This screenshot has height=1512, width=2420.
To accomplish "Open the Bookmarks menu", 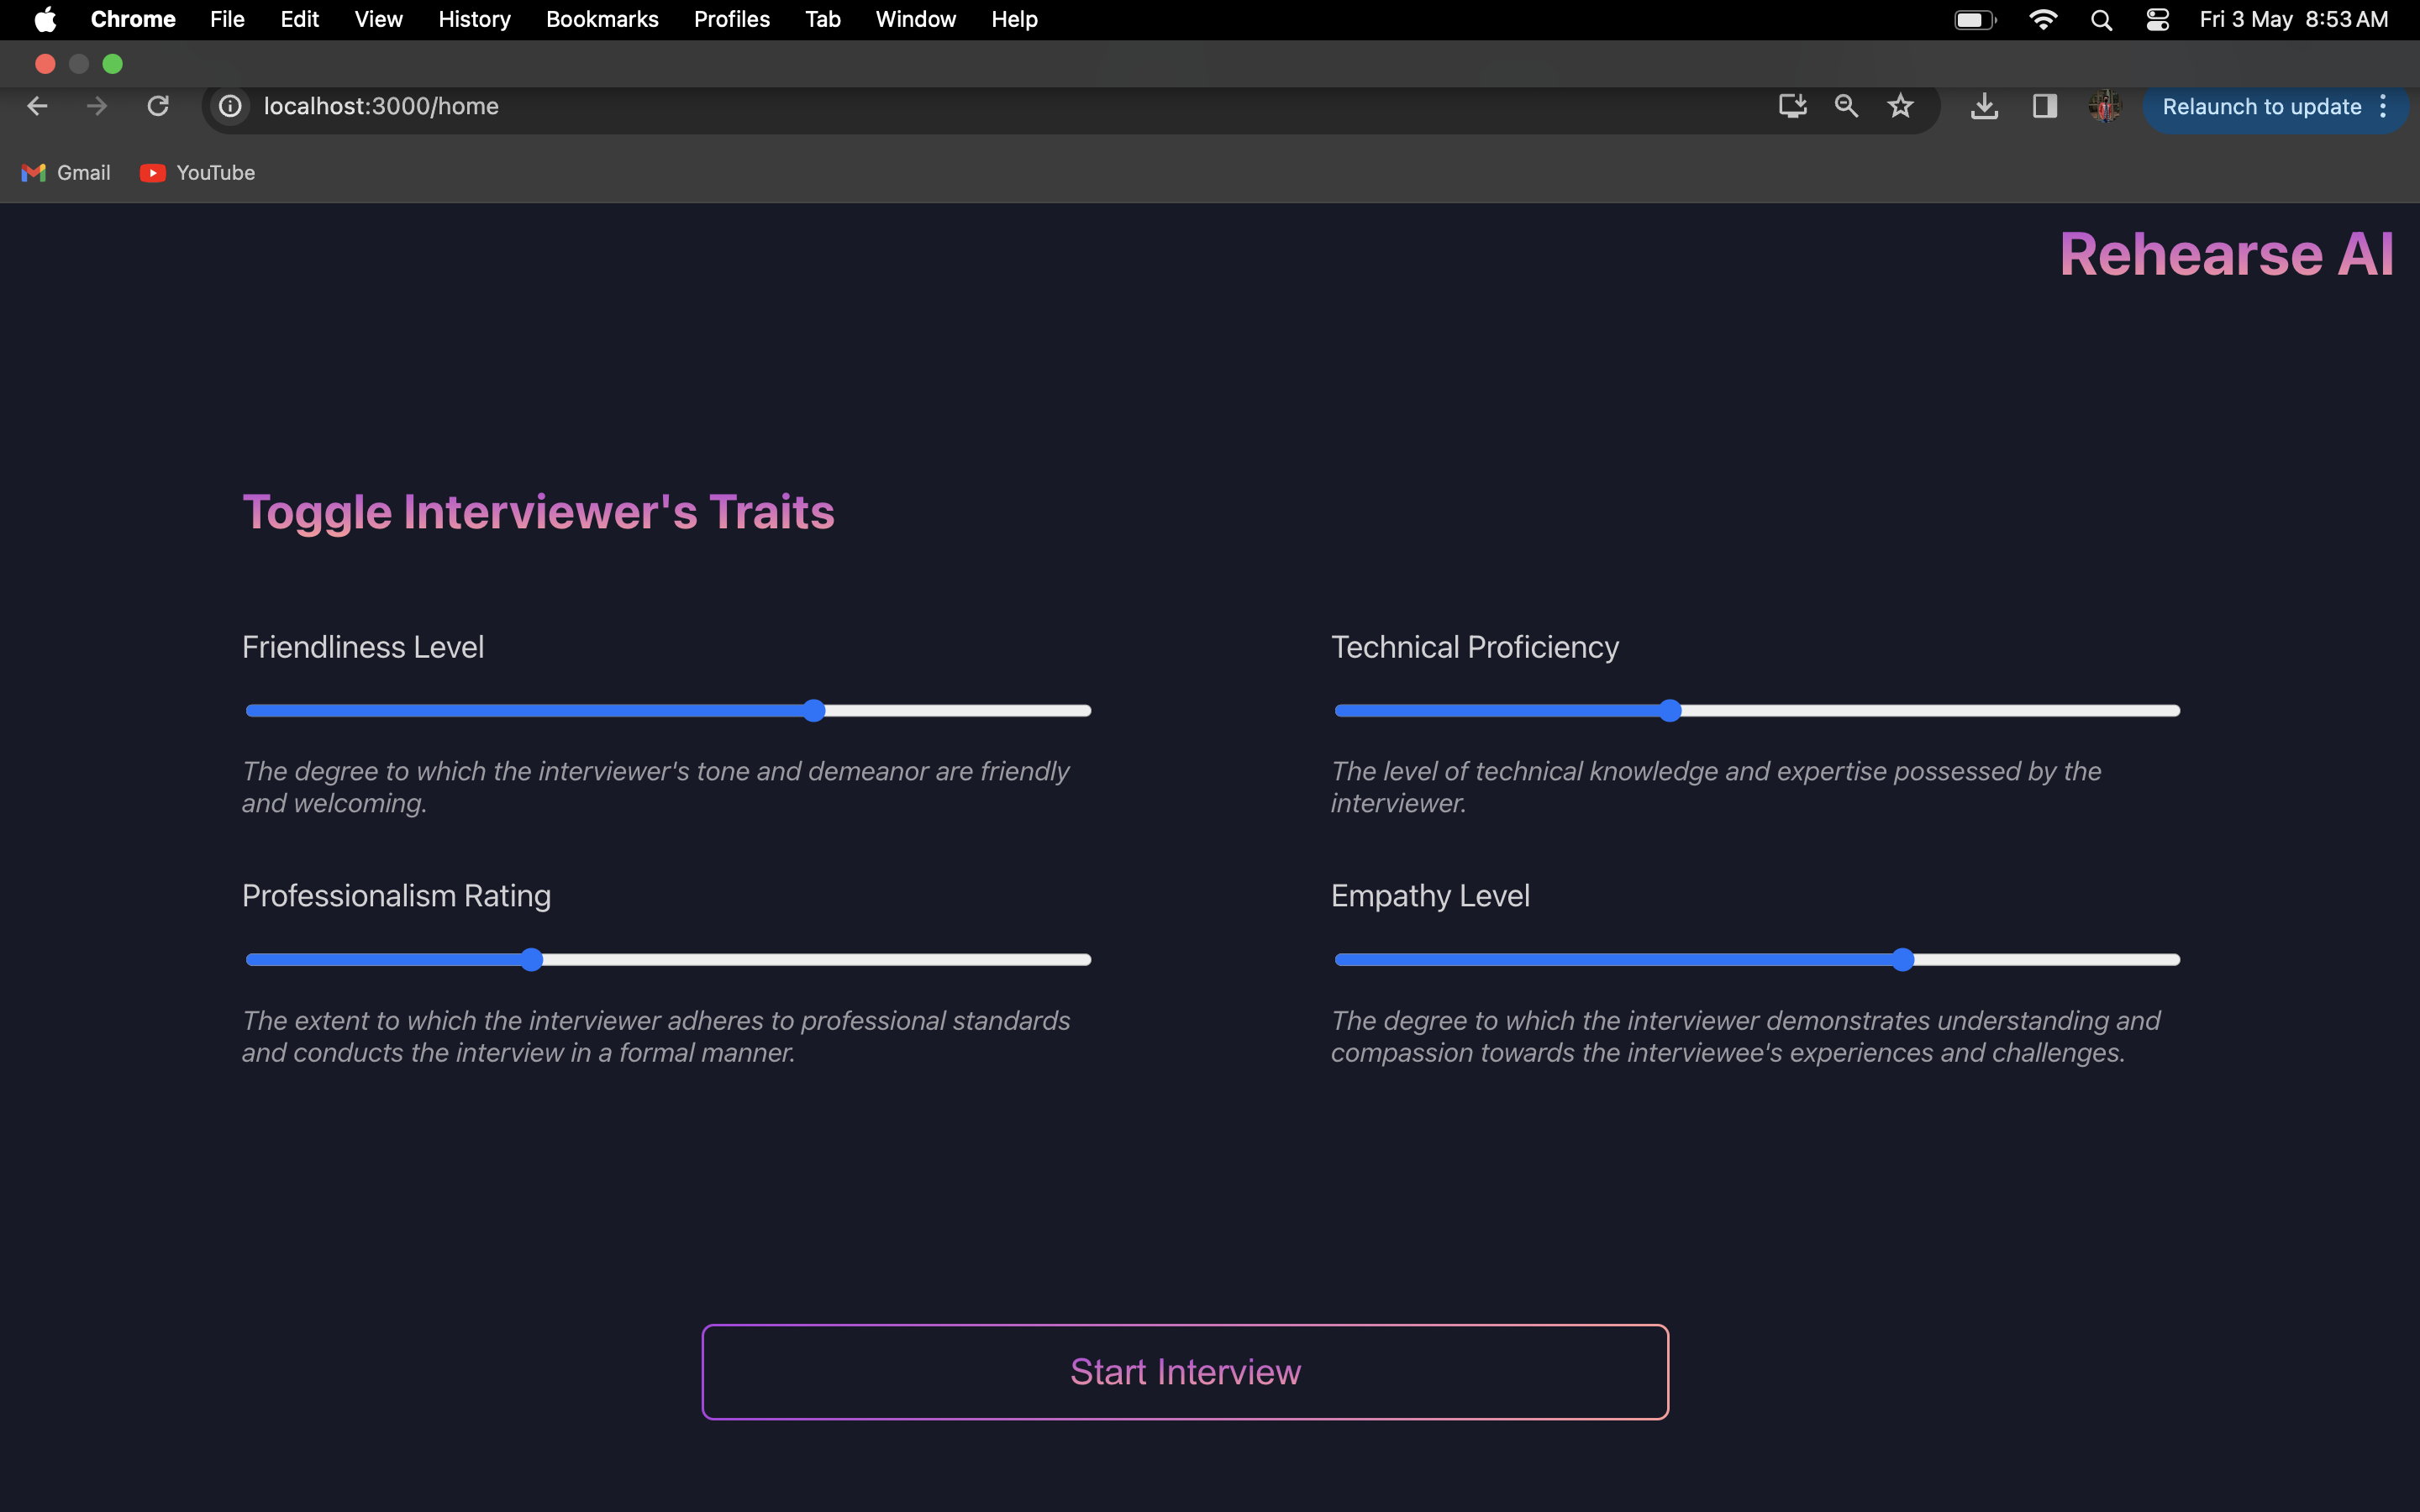I will [x=601, y=20].
